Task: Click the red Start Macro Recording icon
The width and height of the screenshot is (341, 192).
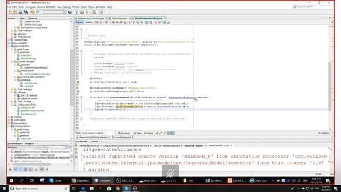Action: 156,22
